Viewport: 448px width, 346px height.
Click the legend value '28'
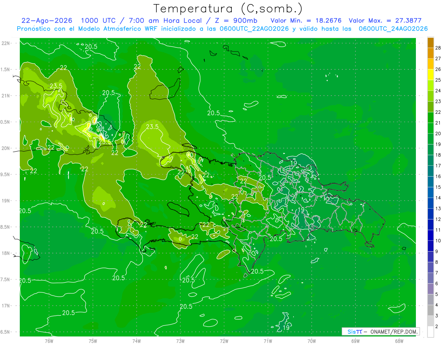tap(438, 48)
